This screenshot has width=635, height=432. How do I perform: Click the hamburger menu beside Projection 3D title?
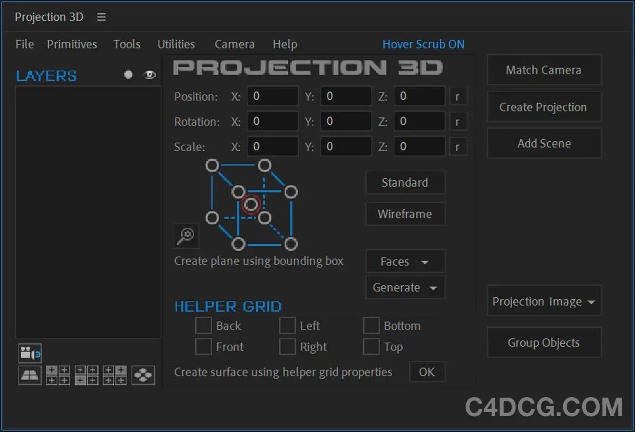tap(101, 17)
